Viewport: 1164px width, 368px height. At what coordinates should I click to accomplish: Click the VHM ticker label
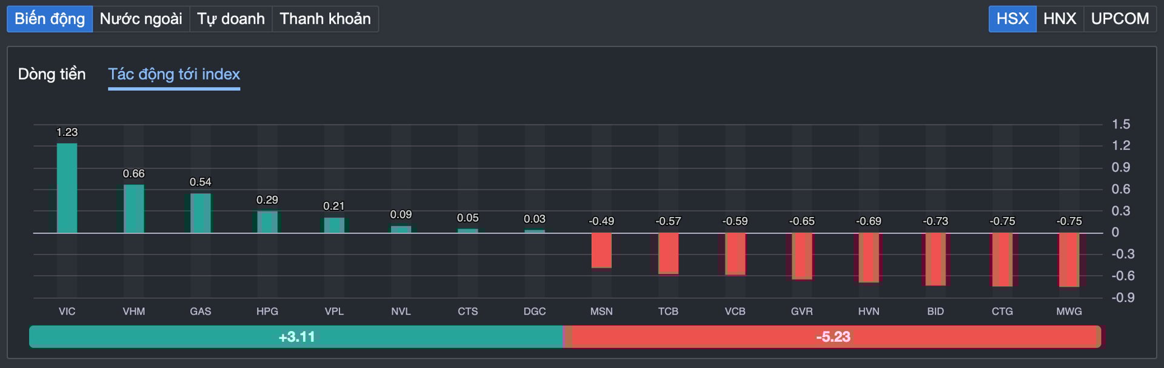click(134, 311)
